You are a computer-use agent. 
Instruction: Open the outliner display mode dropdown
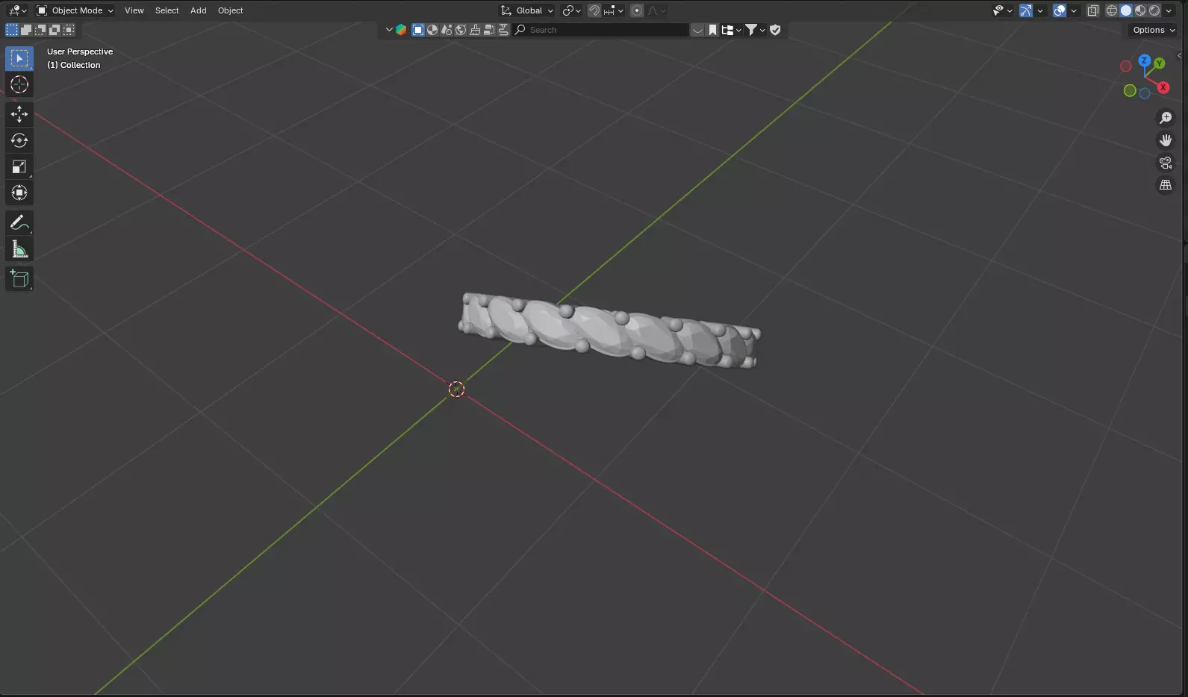click(x=731, y=30)
